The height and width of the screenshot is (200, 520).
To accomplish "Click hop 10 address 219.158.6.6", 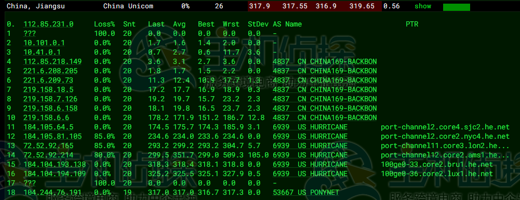I will tap(46, 118).
